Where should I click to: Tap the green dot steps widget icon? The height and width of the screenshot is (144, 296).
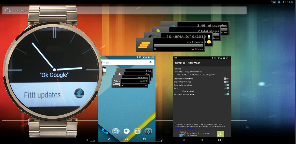point(158,31)
